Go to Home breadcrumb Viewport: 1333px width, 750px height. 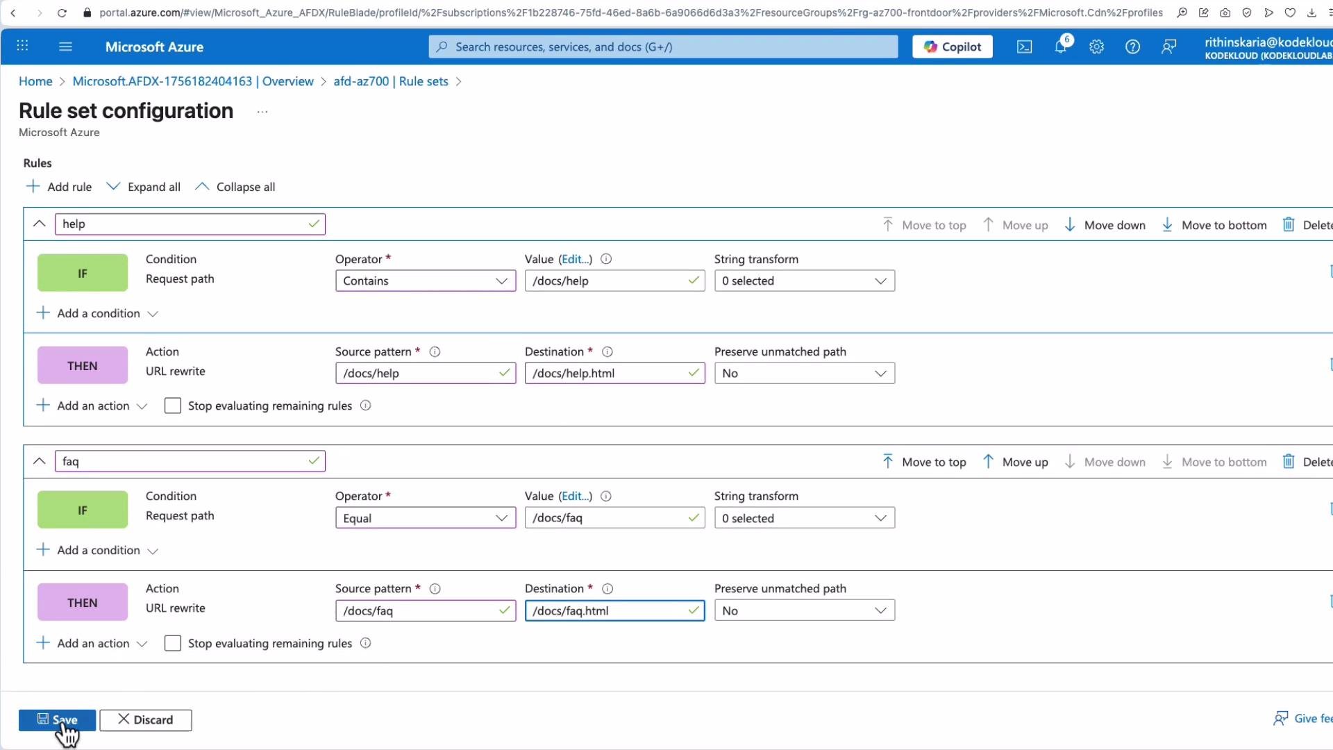pos(35,81)
